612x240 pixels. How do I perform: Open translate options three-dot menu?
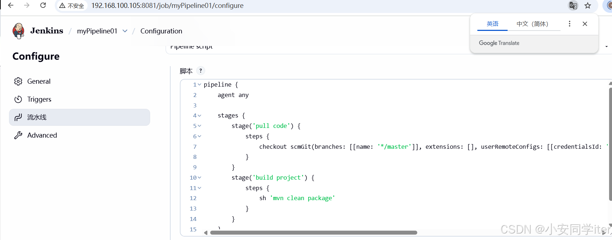click(569, 24)
